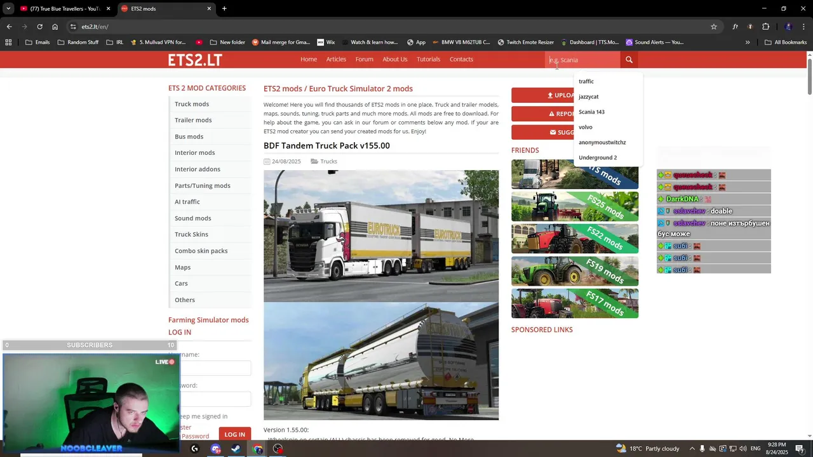Image resolution: width=813 pixels, height=457 pixels.
Task: Reload the current page
Action: tap(39, 27)
